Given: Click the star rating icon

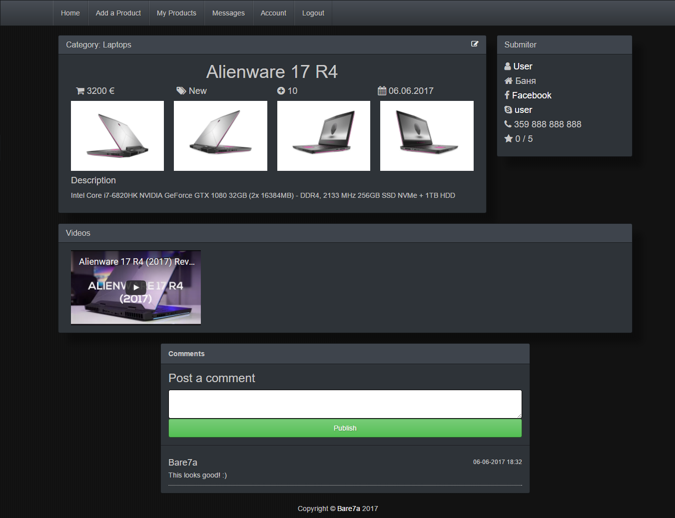Looking at the screenshot, I should click(x=509, y=139).
